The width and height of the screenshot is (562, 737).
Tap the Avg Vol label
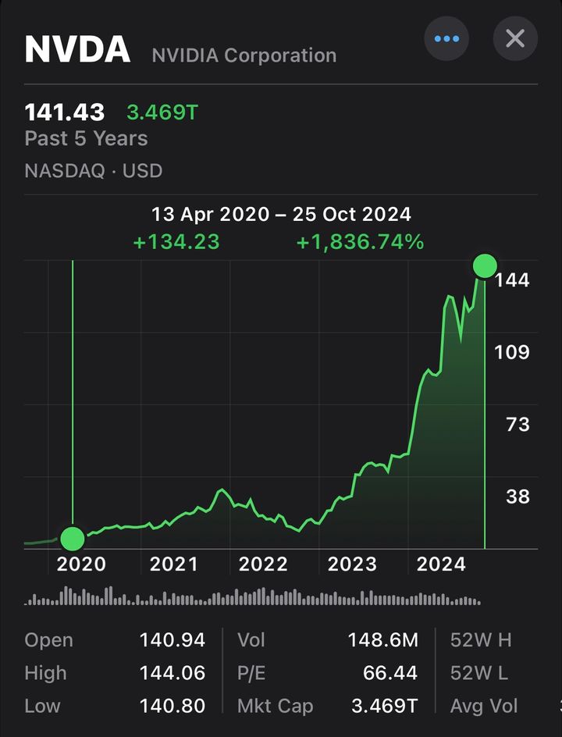pyautogui.click(x=484, y=706)
